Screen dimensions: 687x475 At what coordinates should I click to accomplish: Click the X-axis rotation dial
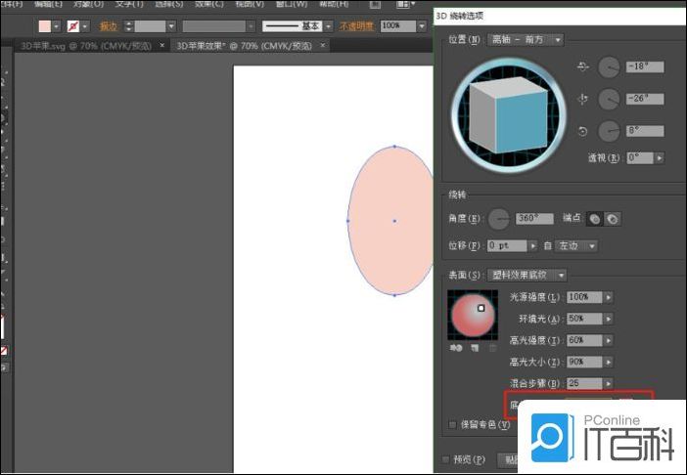coord(609,67)
